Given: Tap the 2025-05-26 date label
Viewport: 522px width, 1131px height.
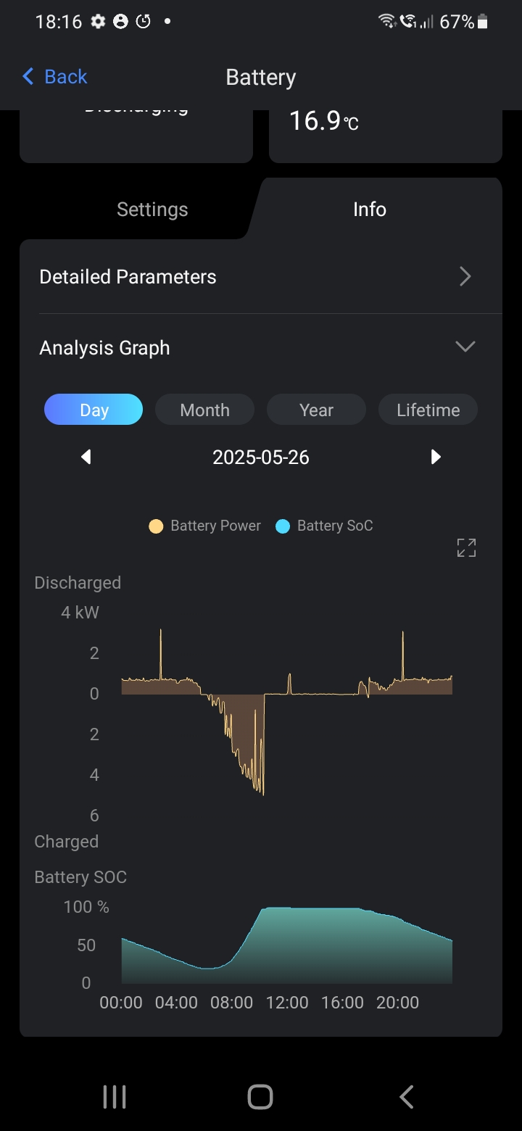Looking at the screenshot, I should (261, 457).
